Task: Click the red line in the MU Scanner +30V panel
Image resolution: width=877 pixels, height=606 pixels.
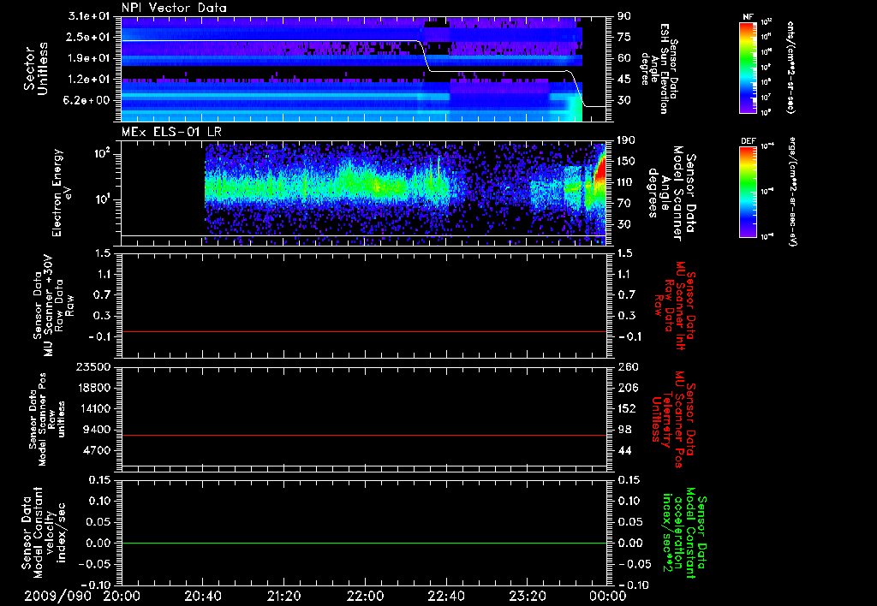Action: [364, 331]
